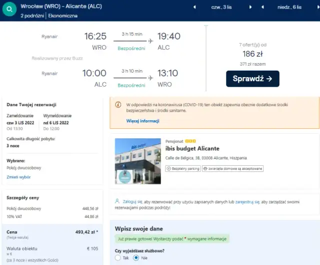Go to next departure date arrow
The height and width of the screenshot is (265, 320).
click(x=250, y=7)
